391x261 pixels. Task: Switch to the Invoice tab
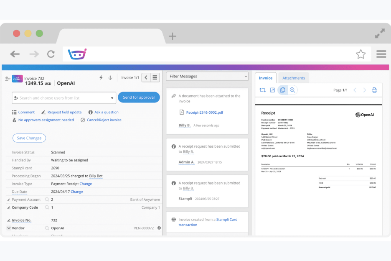pos(266,78)
